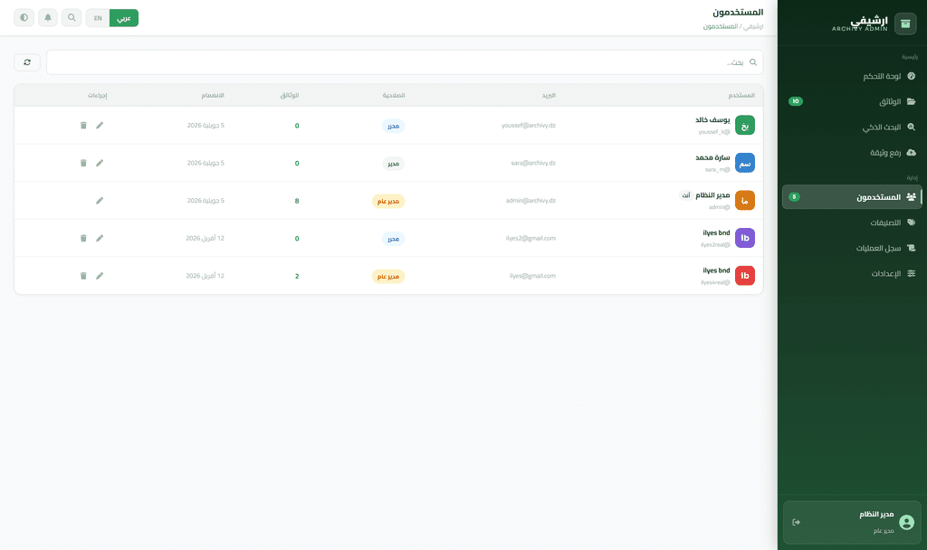Open سجل العمليات activity log
This screenshot has width=927, height=550.
pyautogui.click(x=852, y=248)
